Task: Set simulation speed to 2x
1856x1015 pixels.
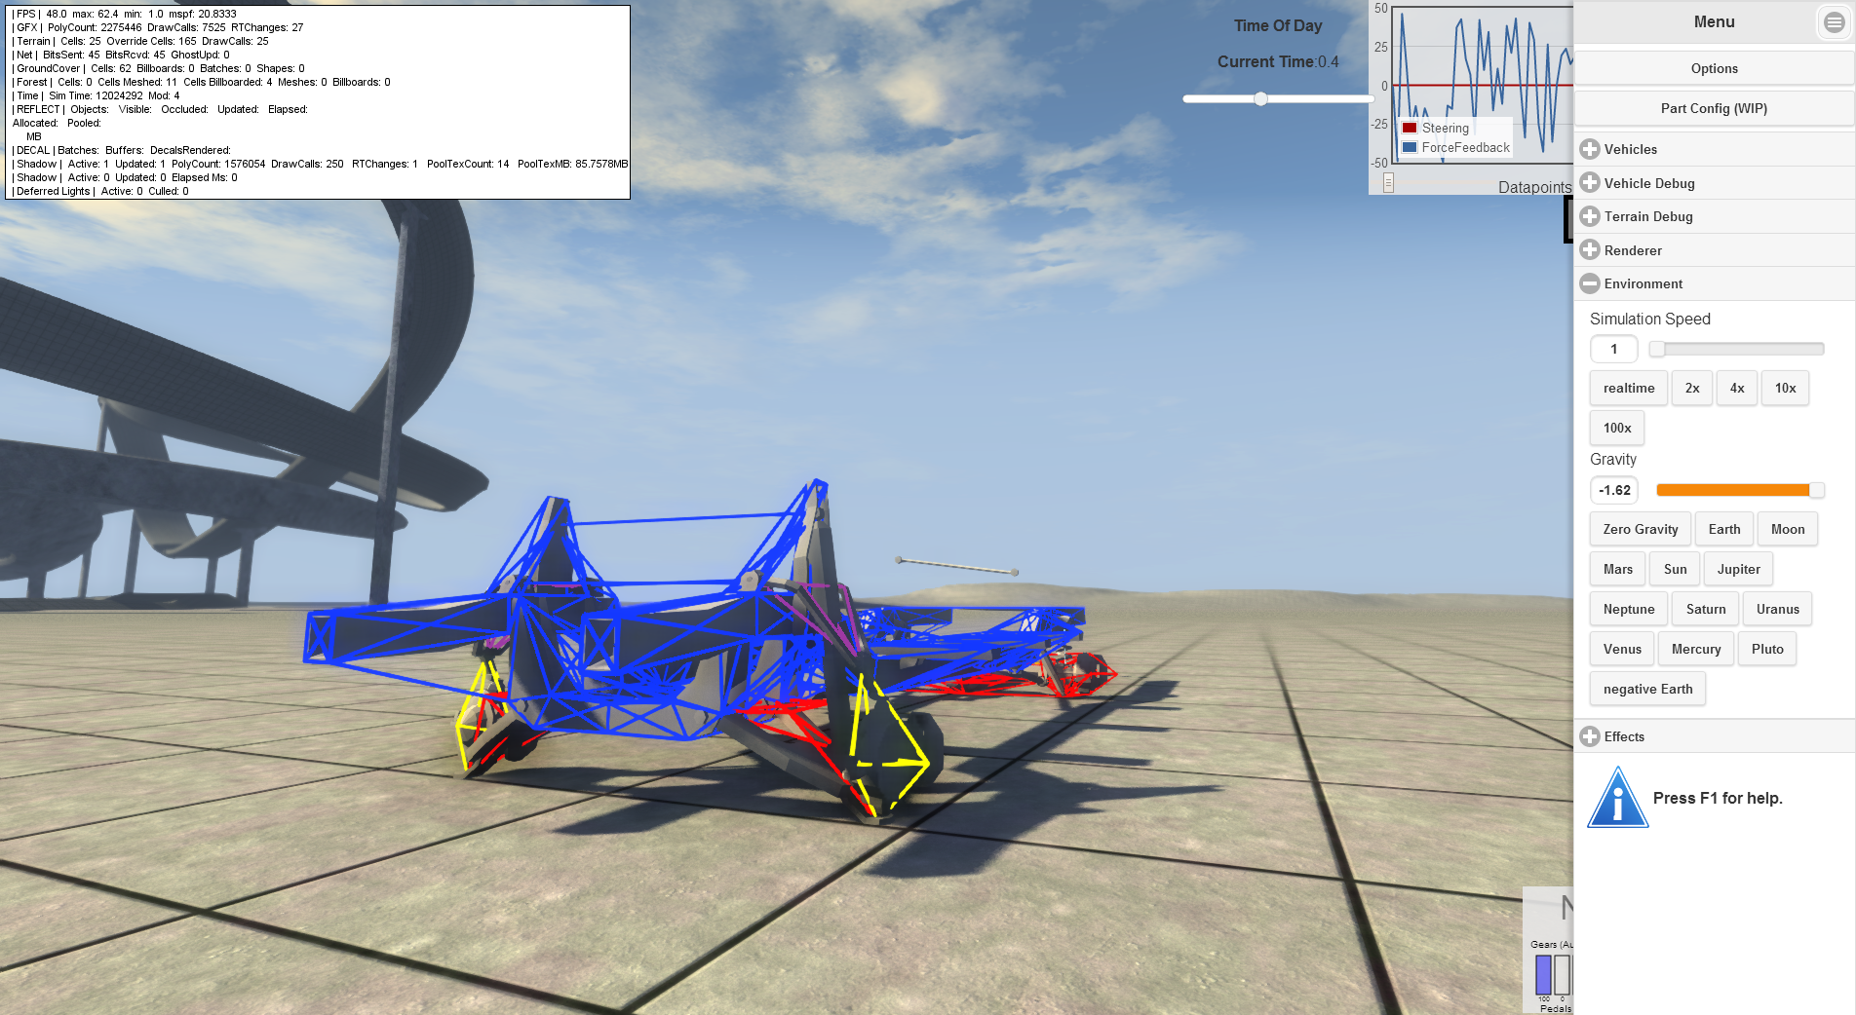Action: tap(1692, 388)
